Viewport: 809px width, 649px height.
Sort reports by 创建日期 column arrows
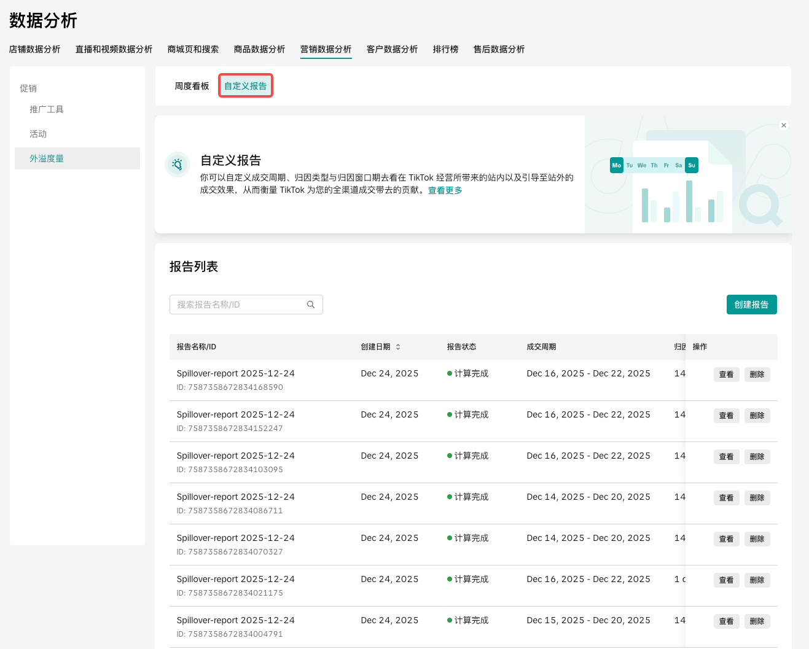(x=398, y=347)
